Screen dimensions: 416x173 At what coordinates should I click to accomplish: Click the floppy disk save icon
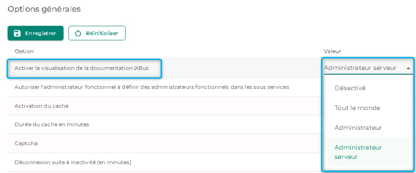point(16,33)
